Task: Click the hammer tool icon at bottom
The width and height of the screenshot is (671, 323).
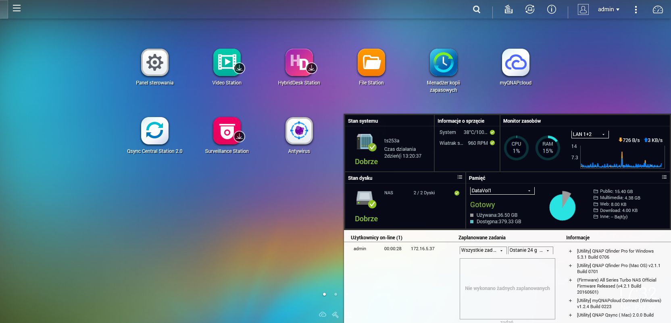Action: (x=335, y=315)
